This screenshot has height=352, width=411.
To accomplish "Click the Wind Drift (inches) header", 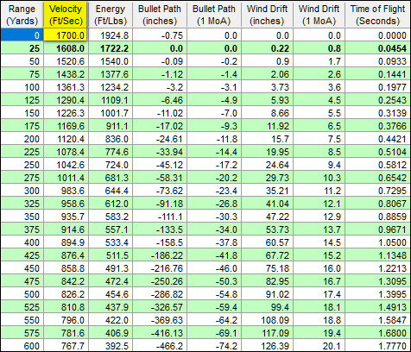I will click(x=267, y=15).
